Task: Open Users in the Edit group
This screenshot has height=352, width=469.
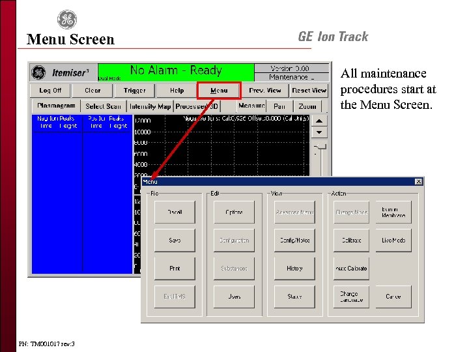Action: [234, 297]
